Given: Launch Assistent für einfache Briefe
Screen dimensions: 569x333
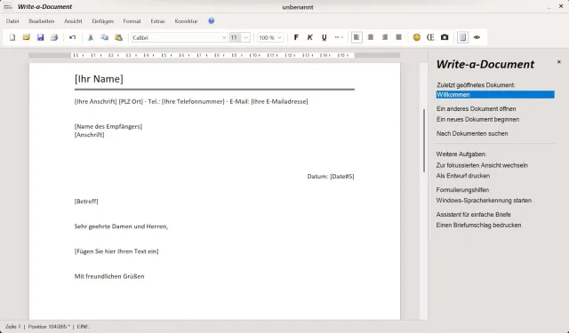Looking at the screenshot, I should coord(473,215).
